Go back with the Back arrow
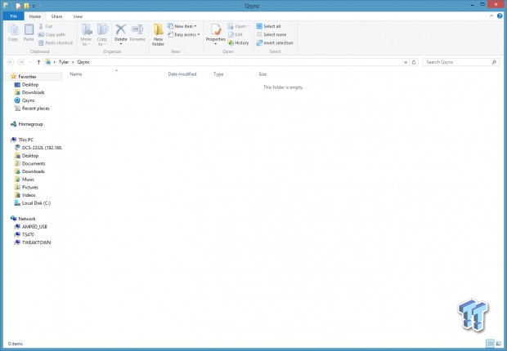507x351 pixels. coord(11,62)
